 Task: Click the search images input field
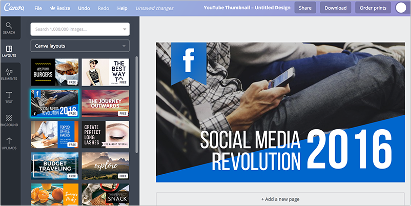80,29
